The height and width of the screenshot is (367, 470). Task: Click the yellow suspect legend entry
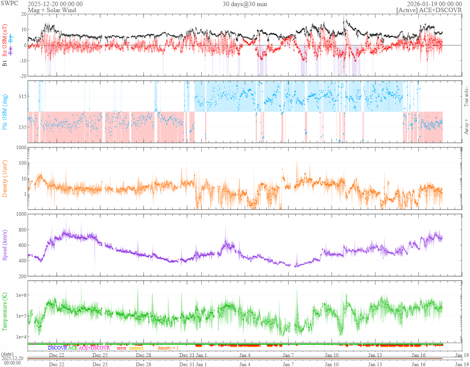tap(136, 348)
